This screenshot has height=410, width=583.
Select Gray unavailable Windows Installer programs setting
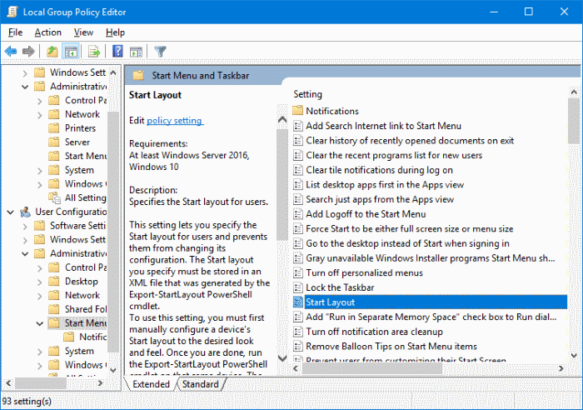point(431,258)
